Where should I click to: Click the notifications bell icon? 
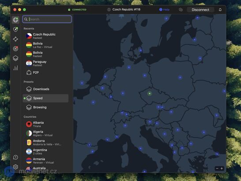coord(220,10)
